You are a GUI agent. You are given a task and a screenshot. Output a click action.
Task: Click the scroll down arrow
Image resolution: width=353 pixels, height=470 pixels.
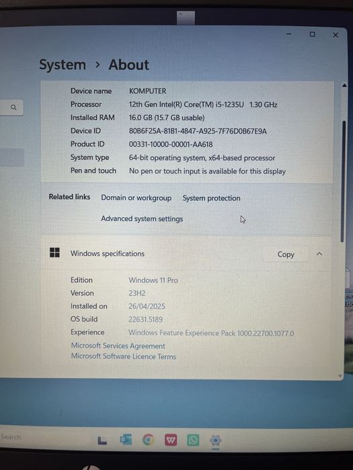tap(340, 375)
